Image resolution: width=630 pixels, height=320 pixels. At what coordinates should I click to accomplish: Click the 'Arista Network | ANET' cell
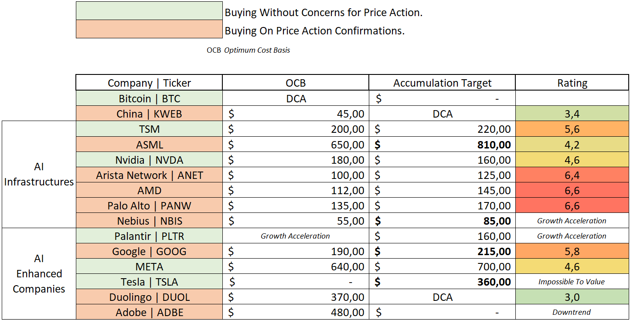coord(149,175)
